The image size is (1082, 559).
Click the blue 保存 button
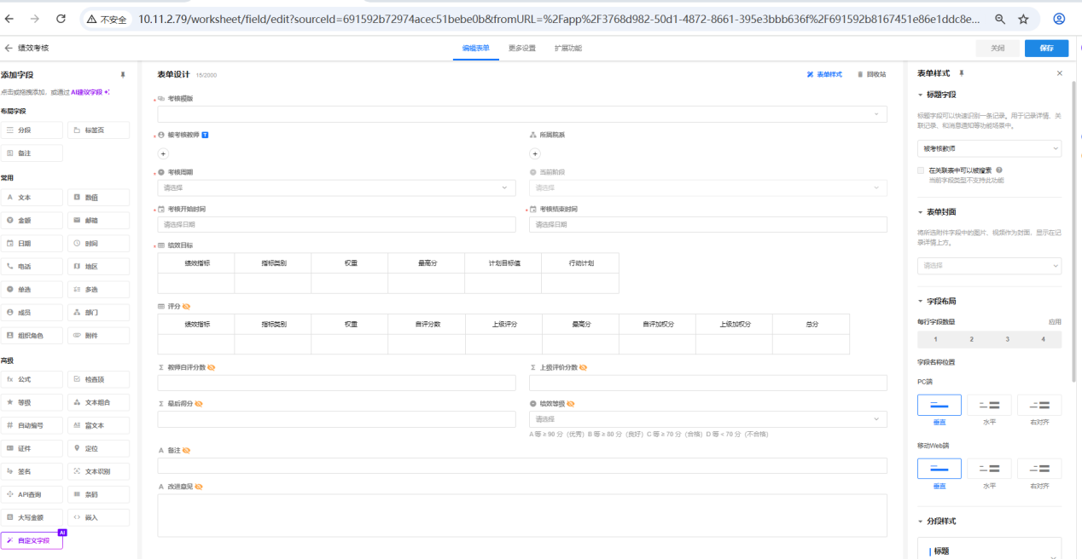coord(1046,49)
